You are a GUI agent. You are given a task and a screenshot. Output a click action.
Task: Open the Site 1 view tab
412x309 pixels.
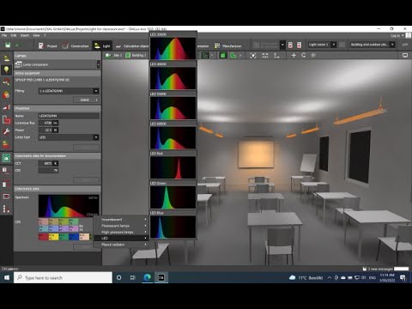click(113, 55)
